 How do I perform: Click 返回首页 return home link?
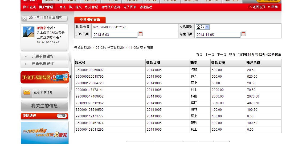257,7
